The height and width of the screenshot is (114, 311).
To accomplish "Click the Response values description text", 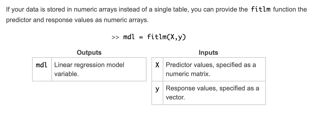I will pyautogui.click(x=213, y=93).
